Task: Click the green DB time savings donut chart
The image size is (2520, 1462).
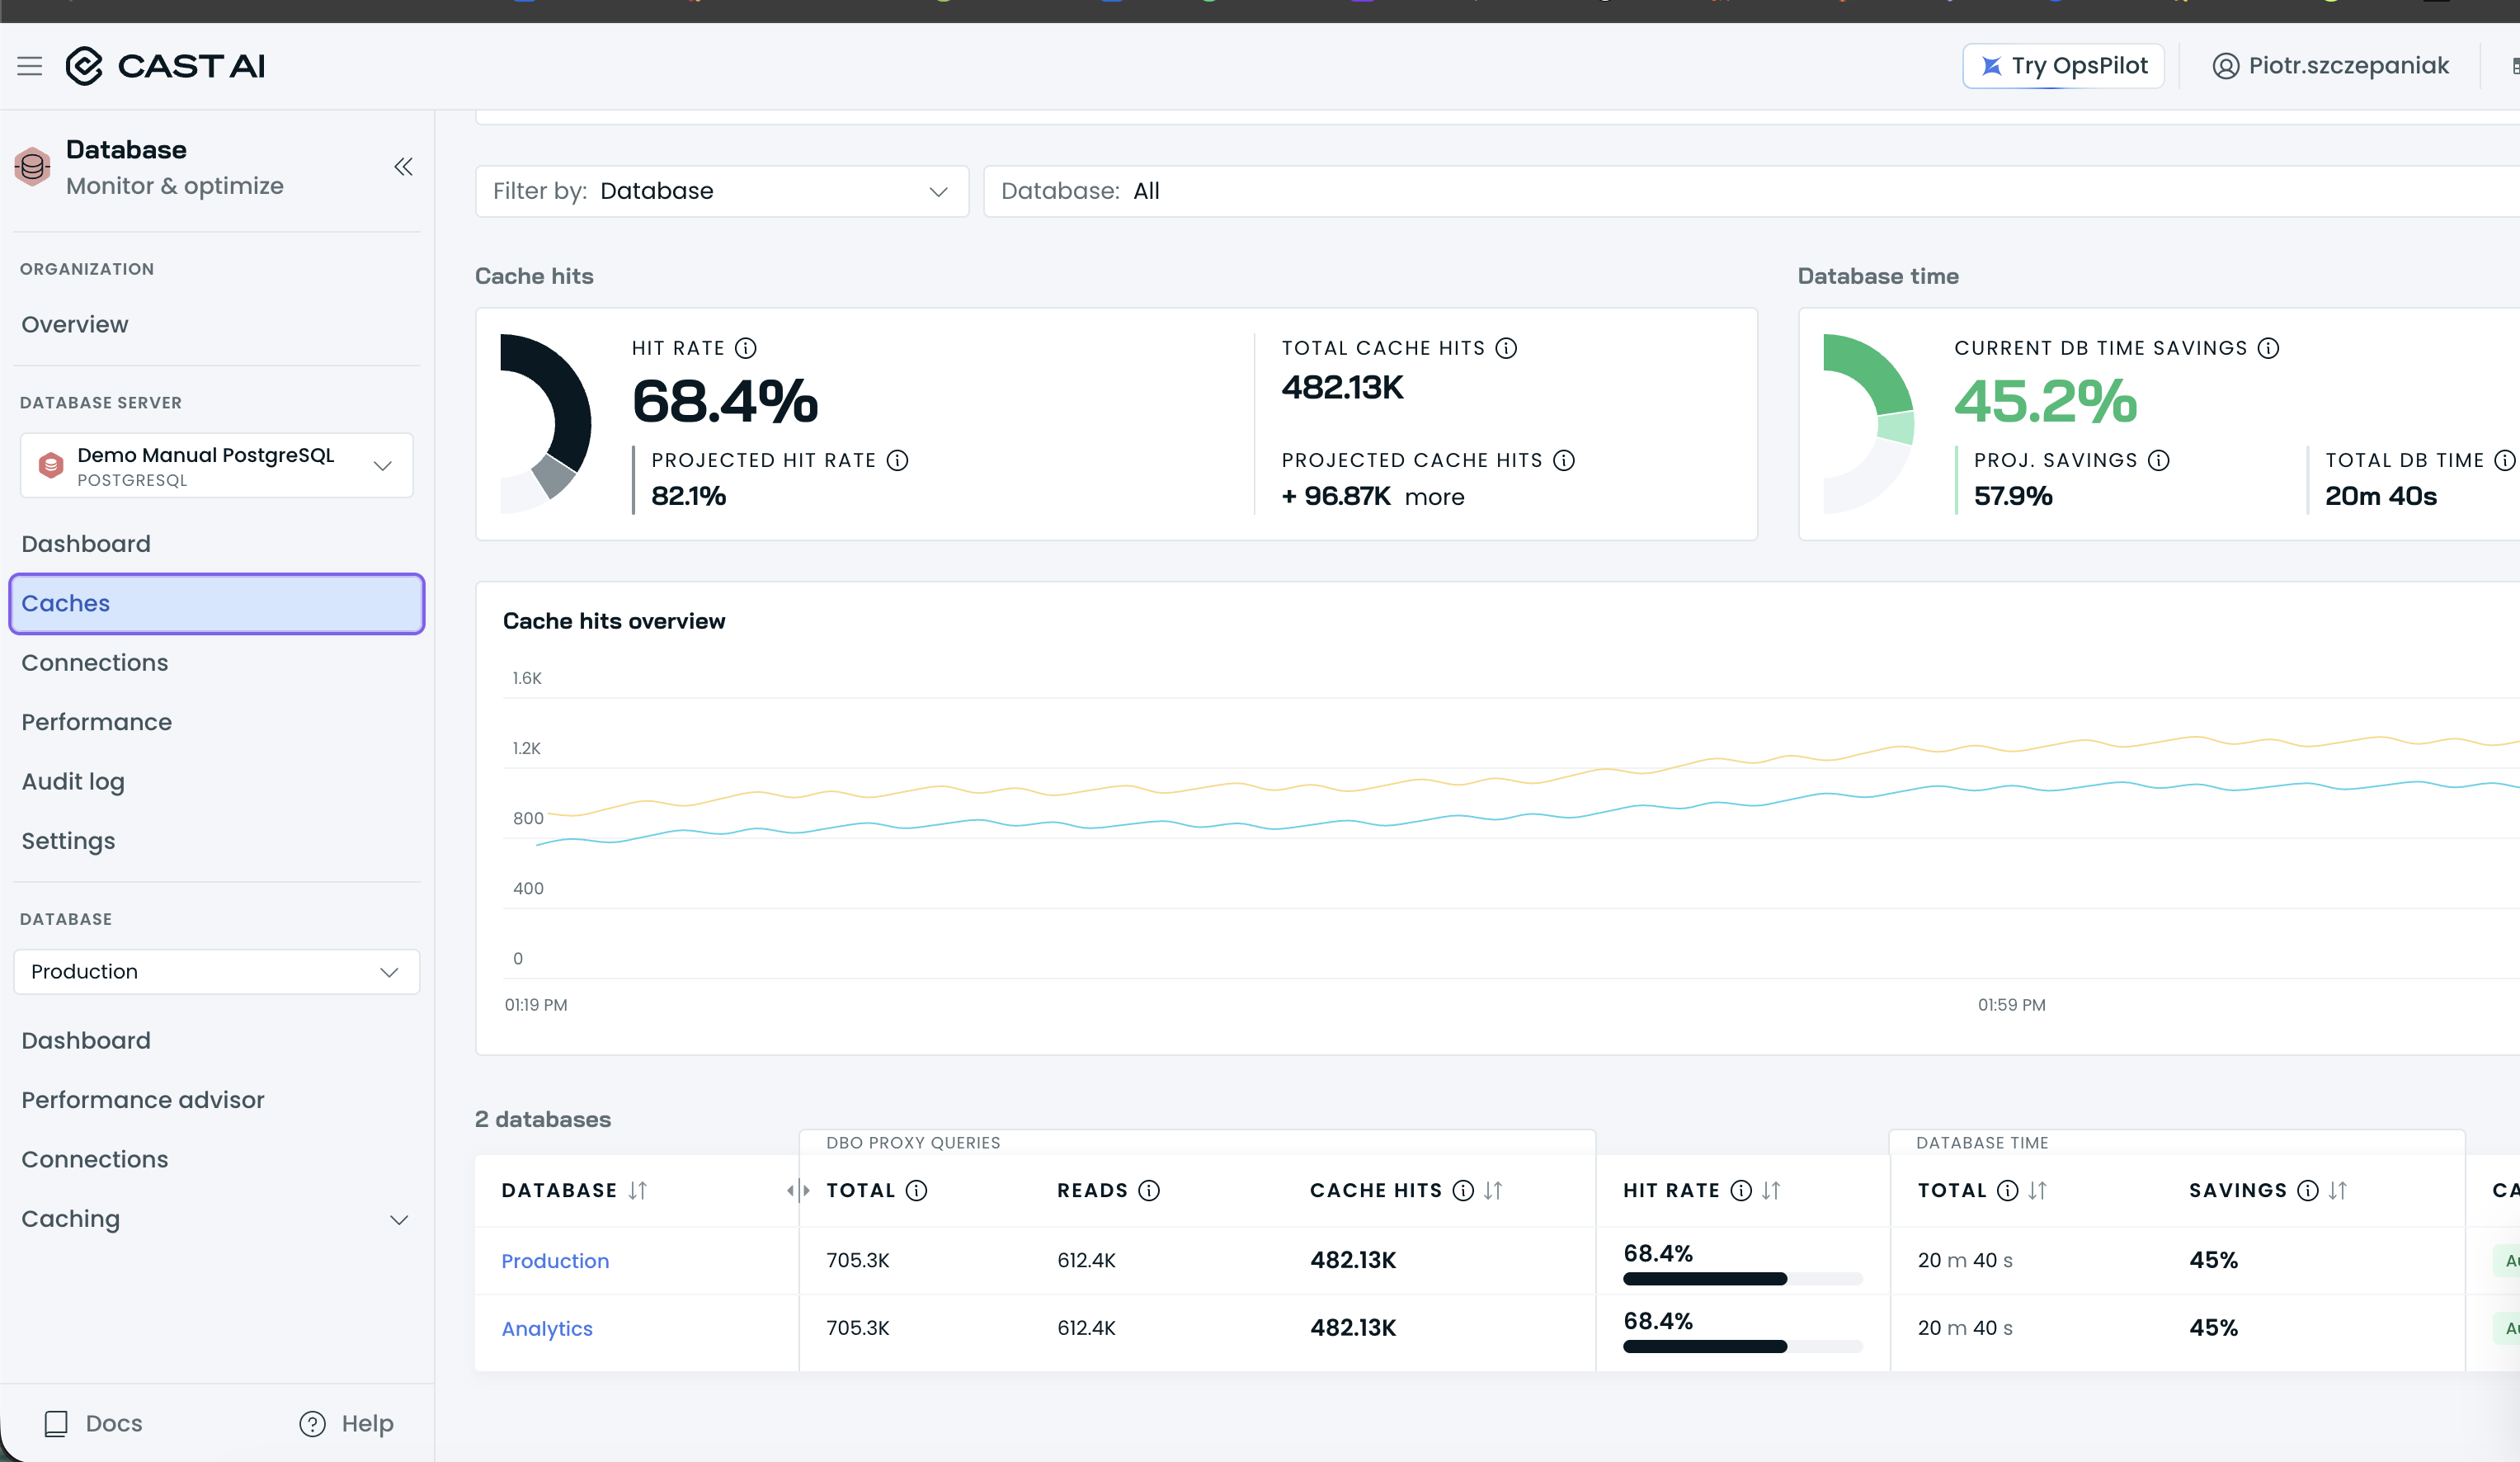Action: click(1869, 424)
